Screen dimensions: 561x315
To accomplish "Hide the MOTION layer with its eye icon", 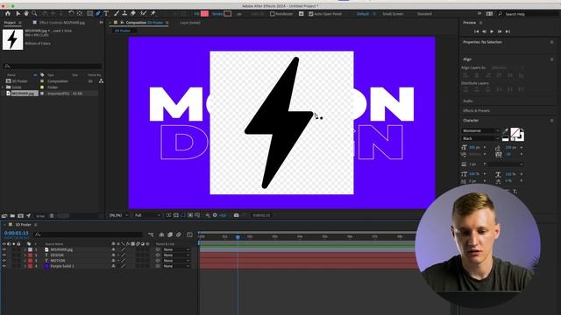I will [4, 261].
